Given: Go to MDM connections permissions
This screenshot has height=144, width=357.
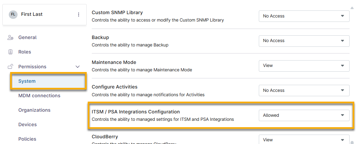Looking at the screenshot, I should pos(39,96).
